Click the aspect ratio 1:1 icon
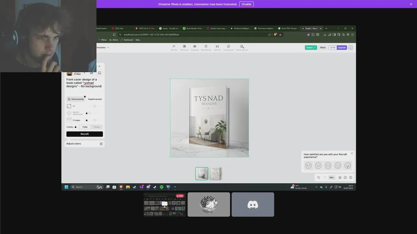The image size is (417, 234). pyautogui.click(x=69, y=106)
